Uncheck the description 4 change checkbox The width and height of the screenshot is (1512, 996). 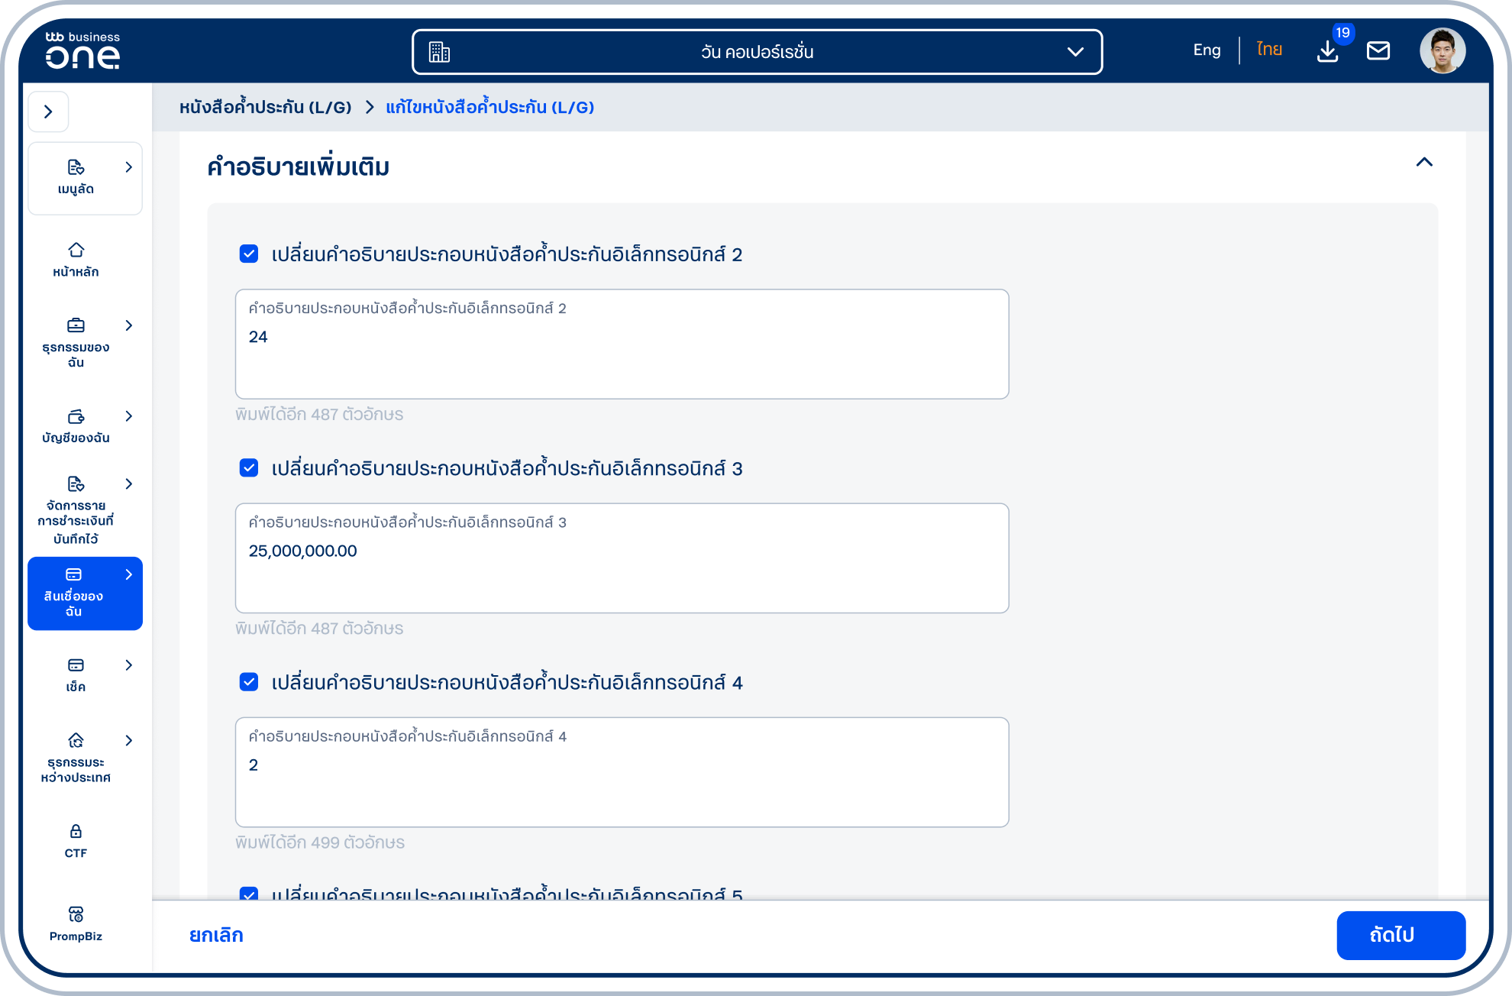249,681
